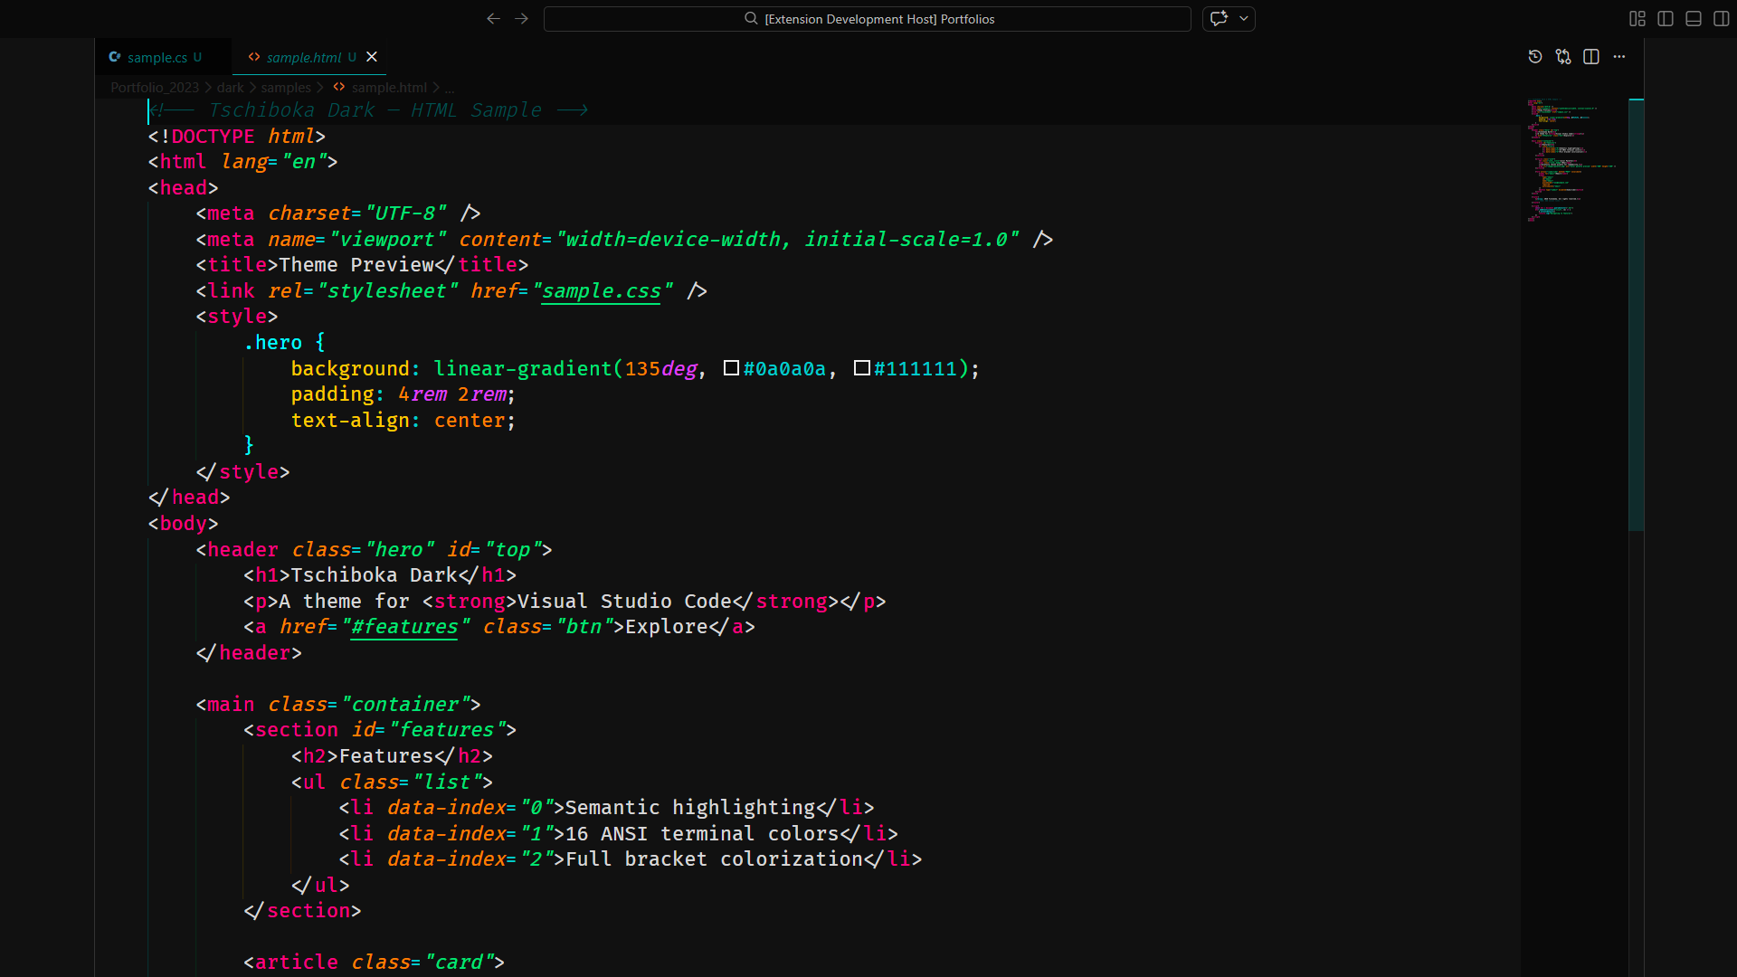Open the dropdown chevron beside the sync icon

1244,18
